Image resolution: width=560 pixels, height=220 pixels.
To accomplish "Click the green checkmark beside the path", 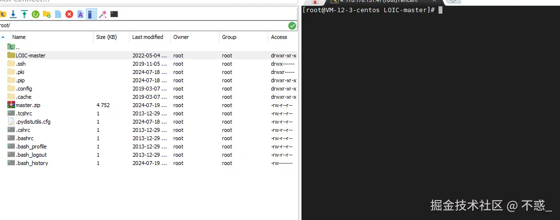I will (292, 26).
